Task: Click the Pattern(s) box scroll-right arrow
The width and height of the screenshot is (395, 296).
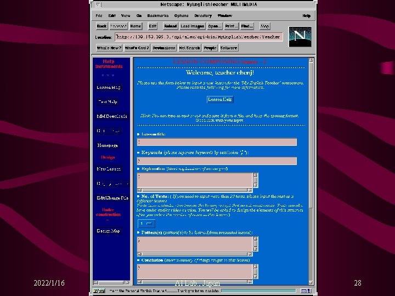Action: [250, 254]
